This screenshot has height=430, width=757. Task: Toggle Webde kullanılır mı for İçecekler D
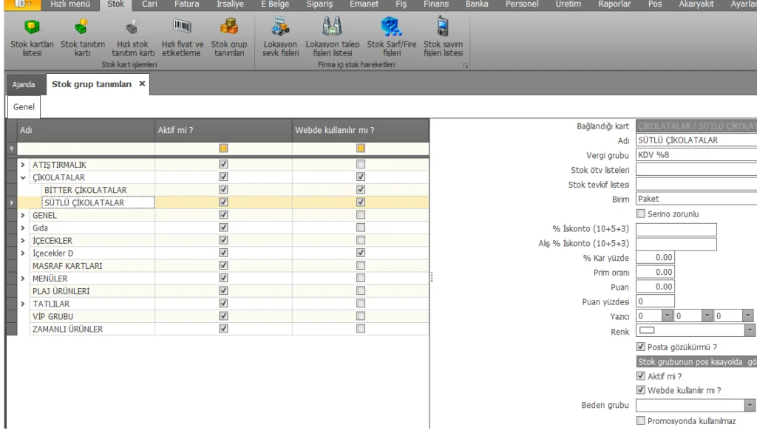pos(361,253)
